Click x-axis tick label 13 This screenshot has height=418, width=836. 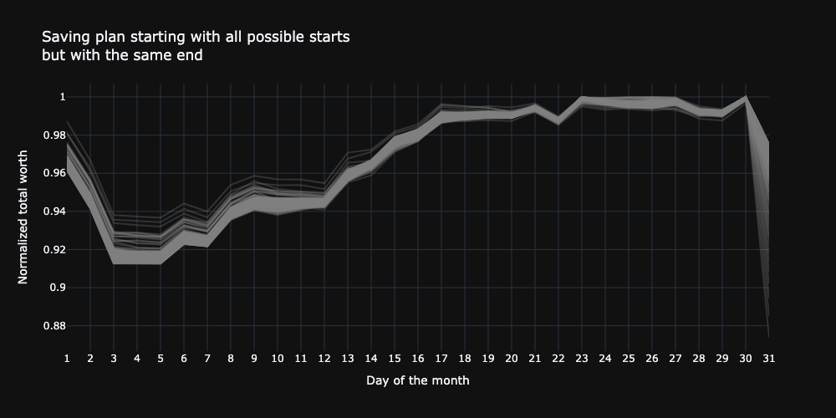pyautogui.click(x=348, y=358)
